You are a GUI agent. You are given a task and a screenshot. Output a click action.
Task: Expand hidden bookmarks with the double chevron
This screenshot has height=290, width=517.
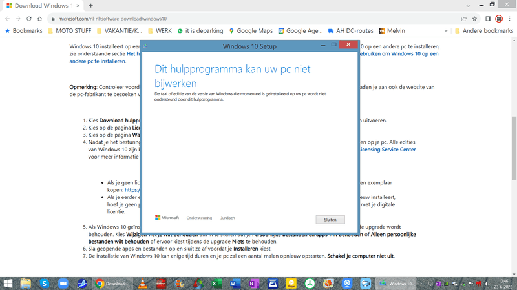(x=446, y=30)
